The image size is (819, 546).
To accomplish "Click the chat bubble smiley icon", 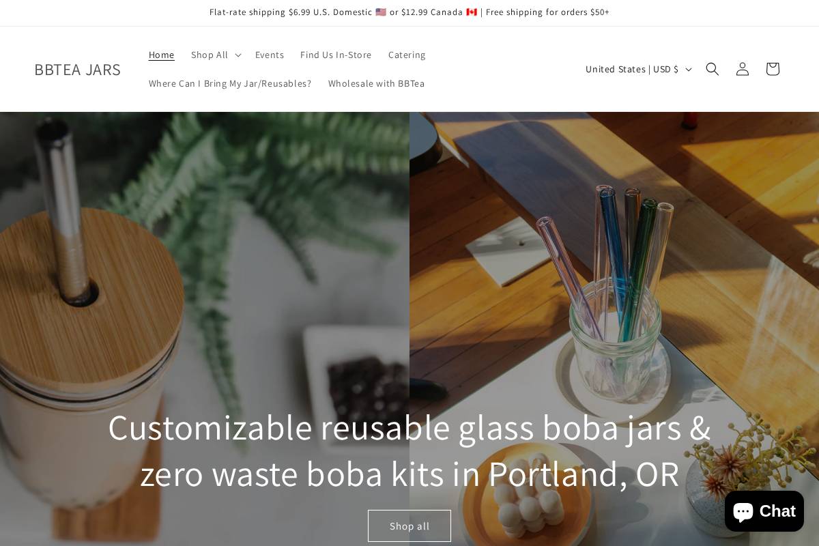I will click(743, 511).
